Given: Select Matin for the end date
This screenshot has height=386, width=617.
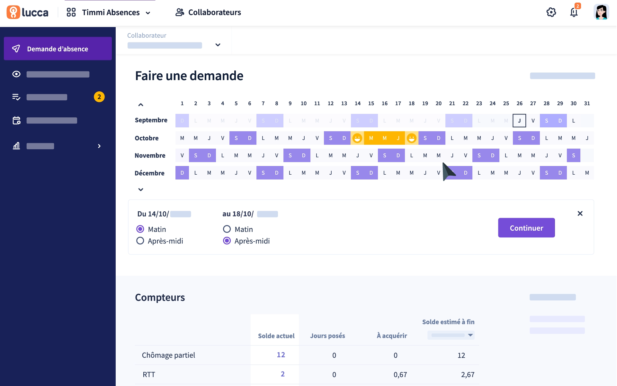Looking at the screenshot, I should pyautogui.click(x=227, y=229).
